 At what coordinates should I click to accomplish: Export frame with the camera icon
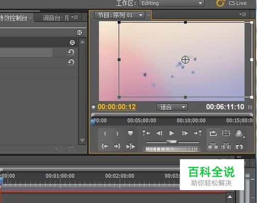coord(239,146)
